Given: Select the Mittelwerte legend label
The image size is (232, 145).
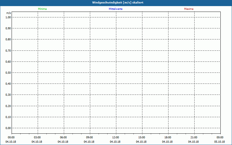Looking at the screenshot, I should (115, 9).
